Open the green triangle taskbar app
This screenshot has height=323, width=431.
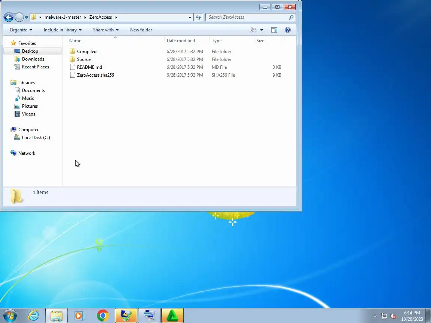coord(172,316)
